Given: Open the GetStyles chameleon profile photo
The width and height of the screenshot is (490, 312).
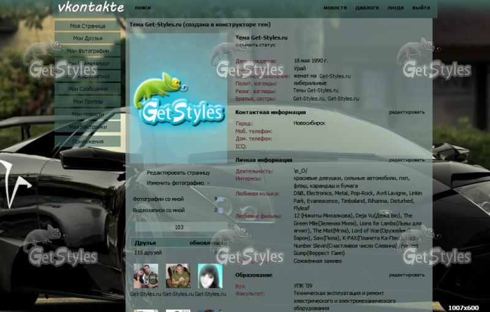Looking at the screenshot, I should pos(178,98).
